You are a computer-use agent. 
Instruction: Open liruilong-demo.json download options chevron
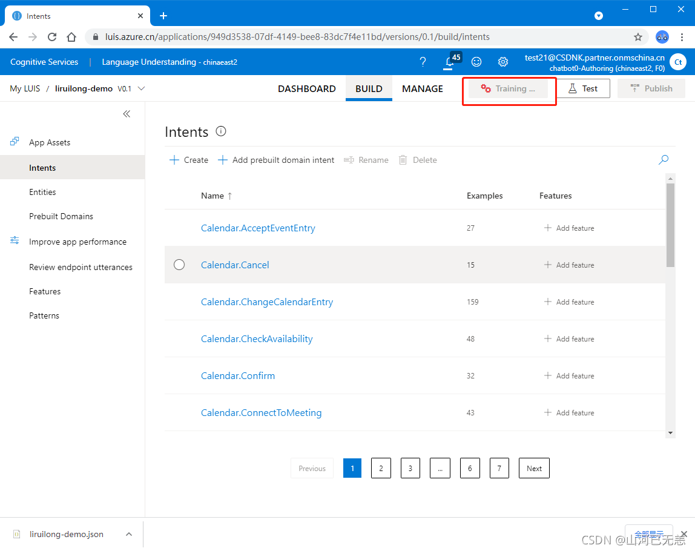coord(129,534)
